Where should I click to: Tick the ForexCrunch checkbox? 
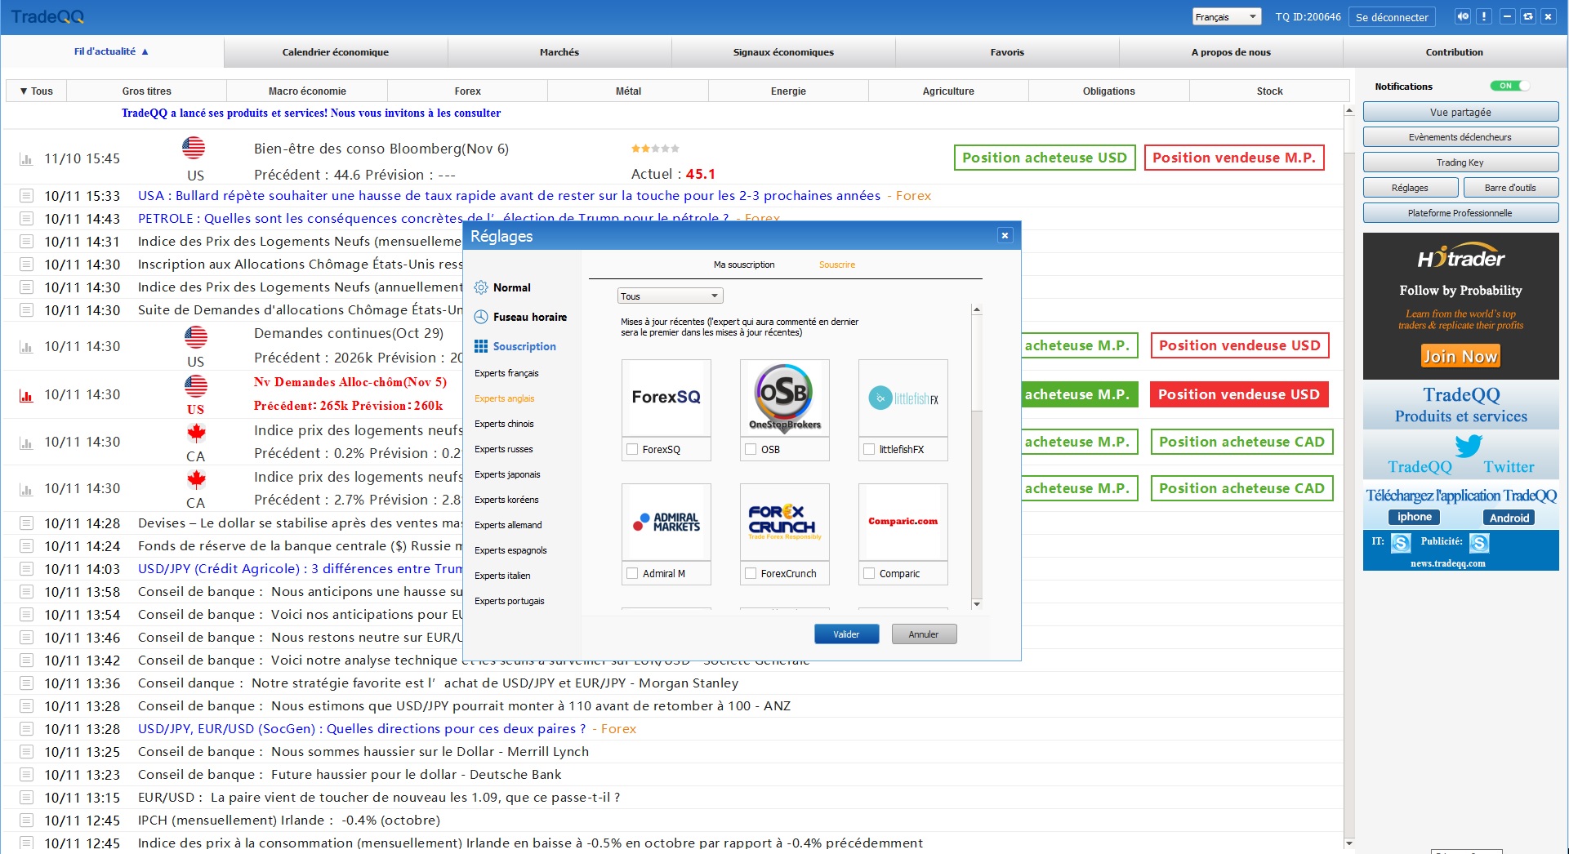751,573
